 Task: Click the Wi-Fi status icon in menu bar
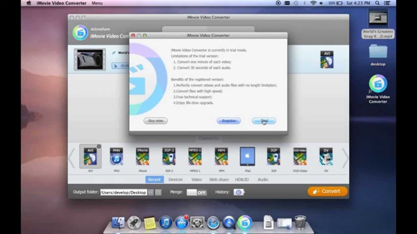(x=314, y=3)
